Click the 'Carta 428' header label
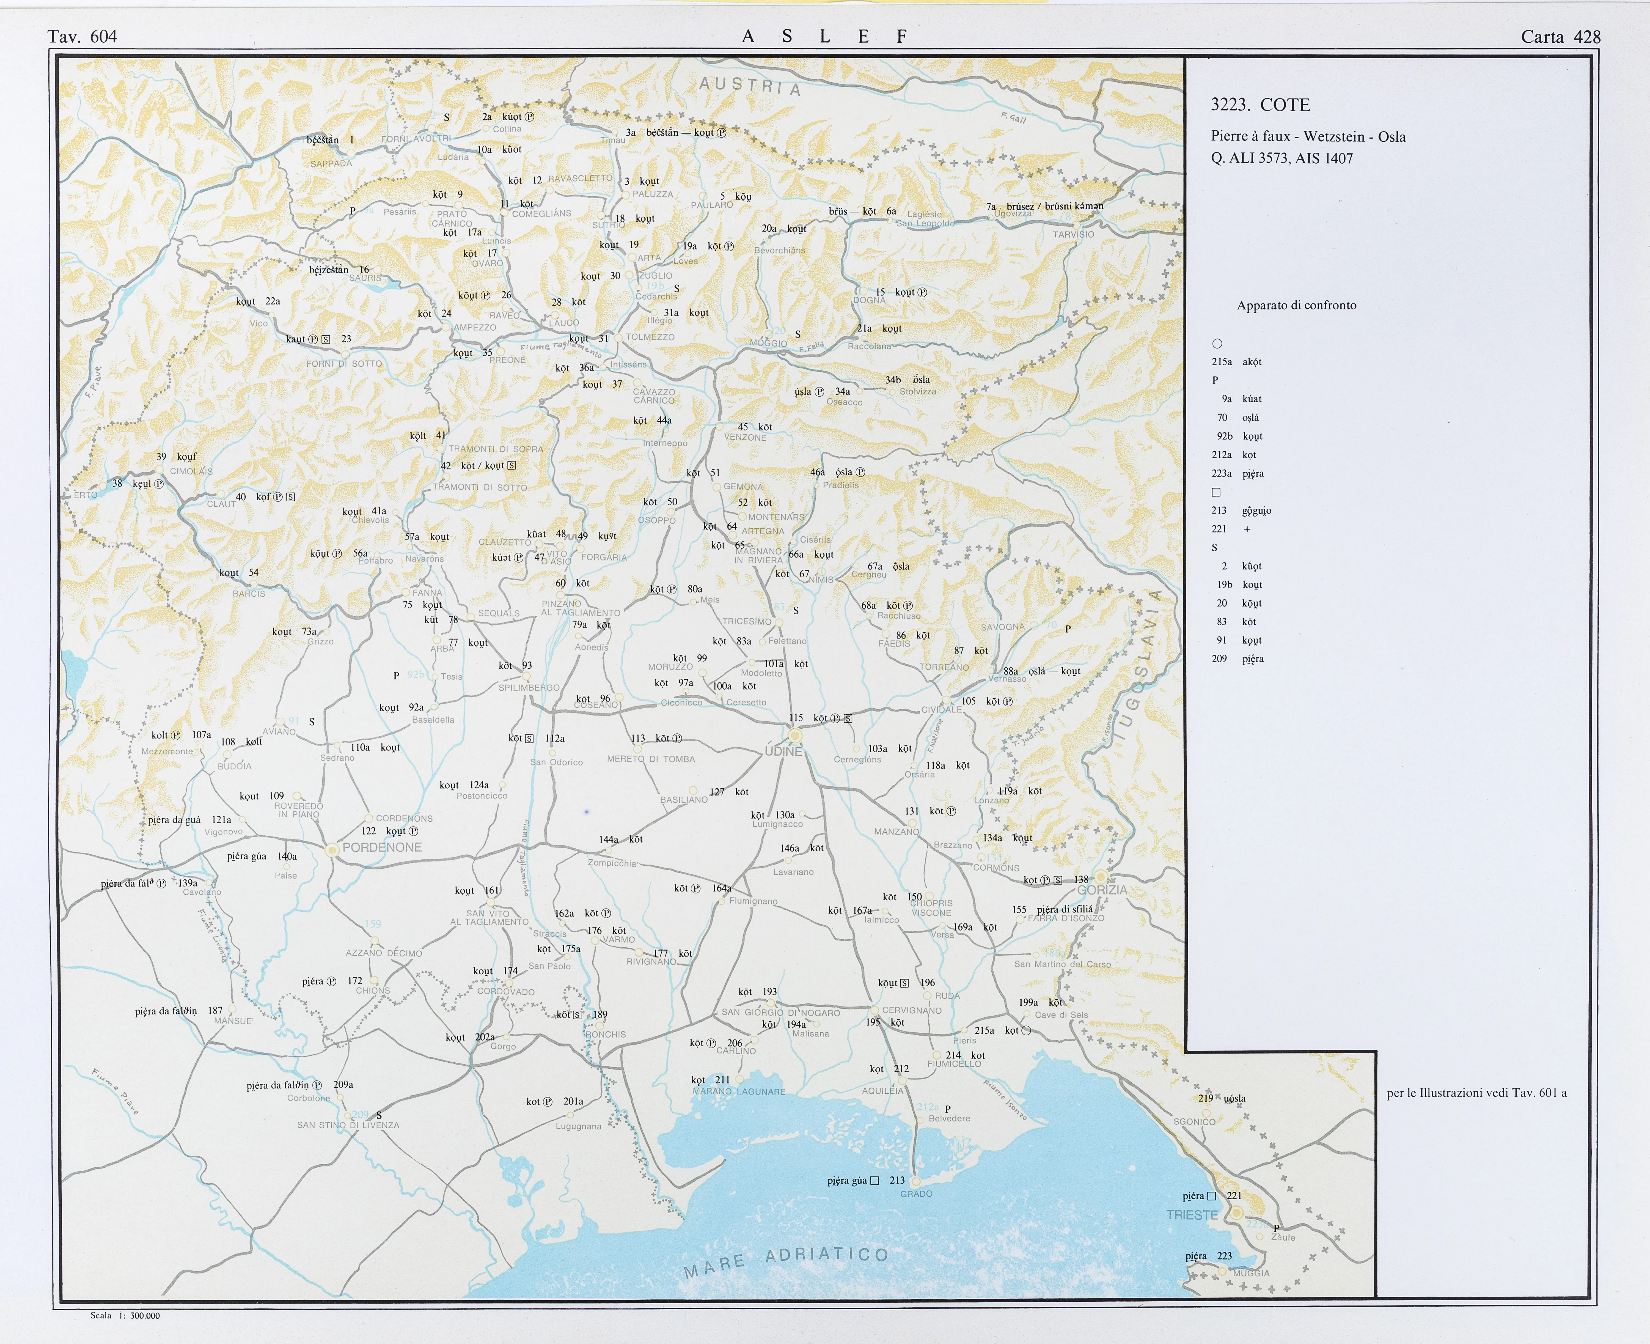This screenshot has width=1650, height=1344. click(x=1560, y=36)
